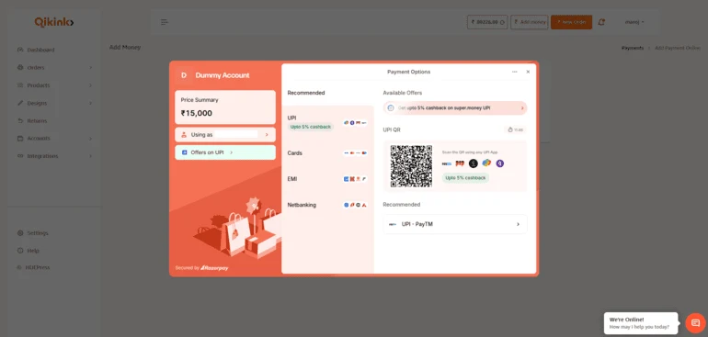The width and height of the screenshot is (708, 337).
Task: Open Offers on UPI
Action: pos(225,152)
